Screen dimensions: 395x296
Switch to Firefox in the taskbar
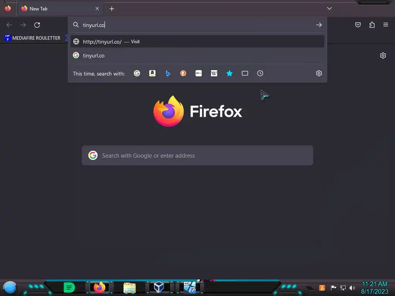point(100,288)
